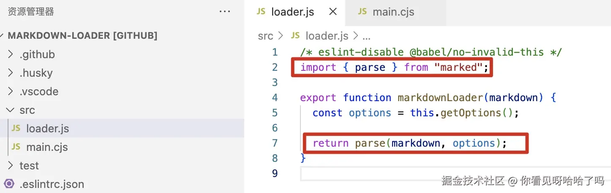
Task: Open .eslintrc.json from the file tree
Action: 52,184
